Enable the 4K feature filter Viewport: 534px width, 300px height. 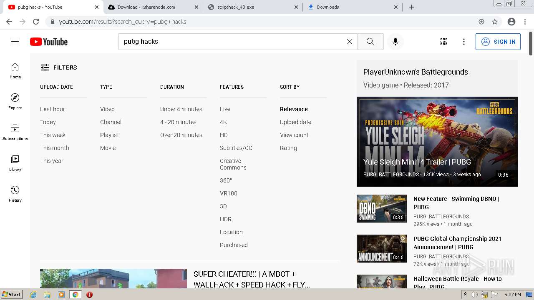tap(224, 122)
